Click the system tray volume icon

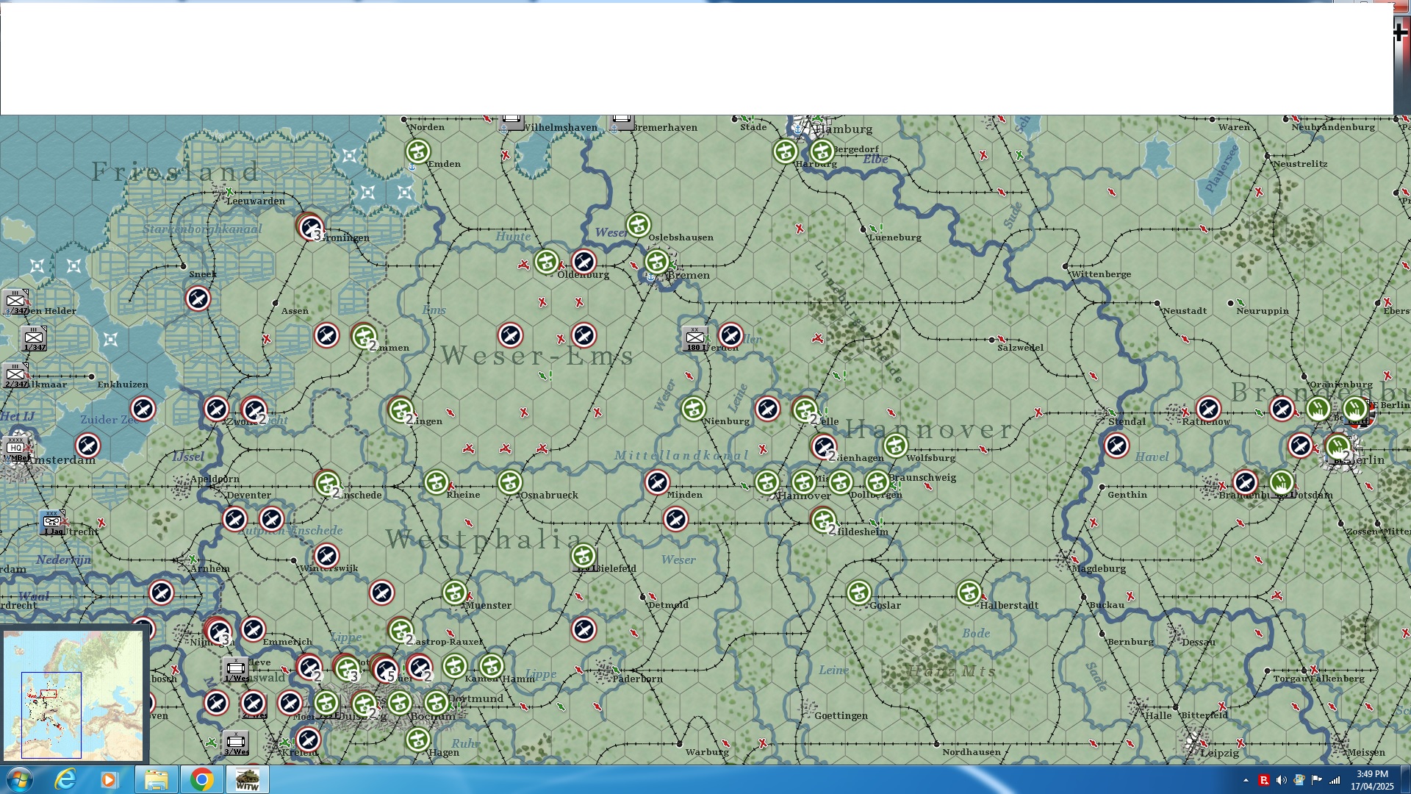pyautogui.click(x=1281, y=780)
